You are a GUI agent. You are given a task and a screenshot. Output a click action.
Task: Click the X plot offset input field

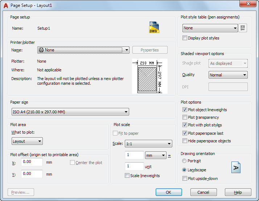32,162
